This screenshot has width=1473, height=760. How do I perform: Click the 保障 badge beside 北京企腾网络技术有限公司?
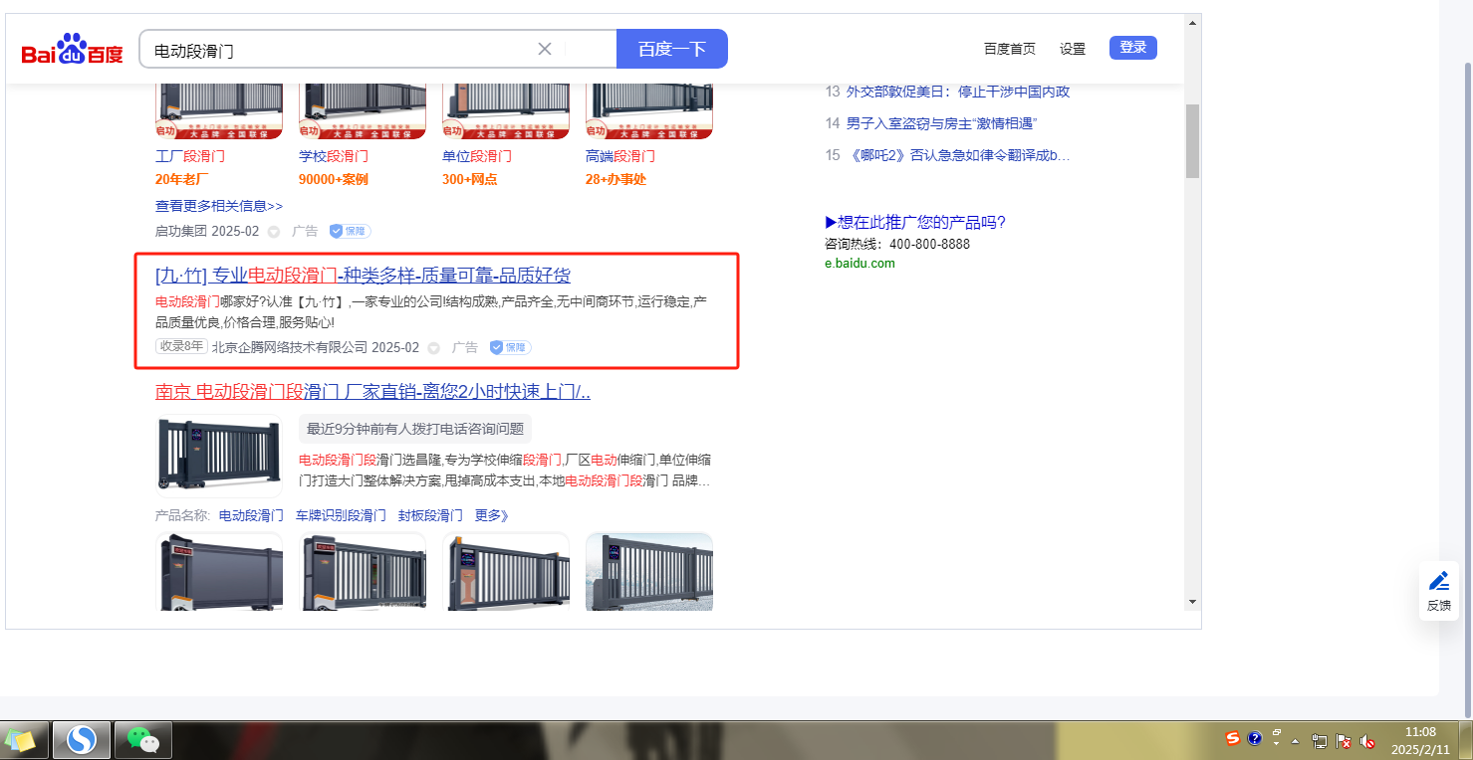(510, 347)
